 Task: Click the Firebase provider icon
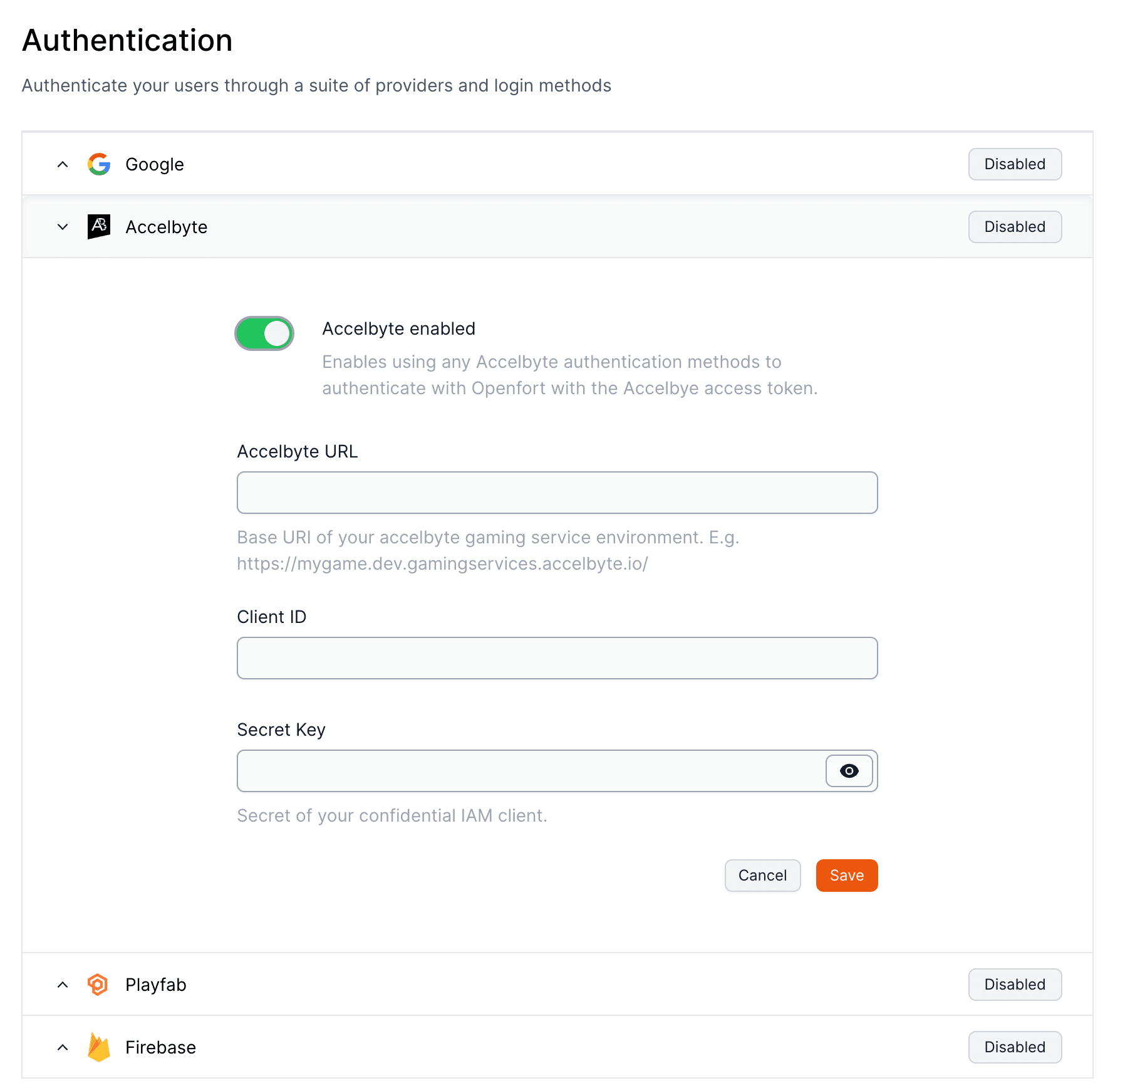pos(98,1047)
